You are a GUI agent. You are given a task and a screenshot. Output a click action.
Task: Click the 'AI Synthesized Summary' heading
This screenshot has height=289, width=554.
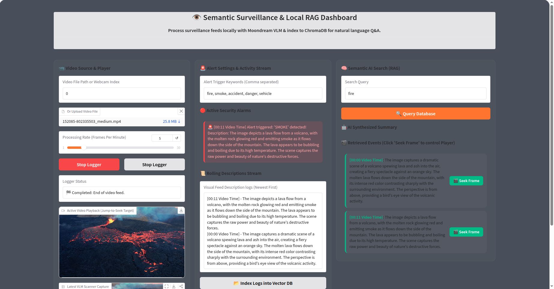(369, 127)
